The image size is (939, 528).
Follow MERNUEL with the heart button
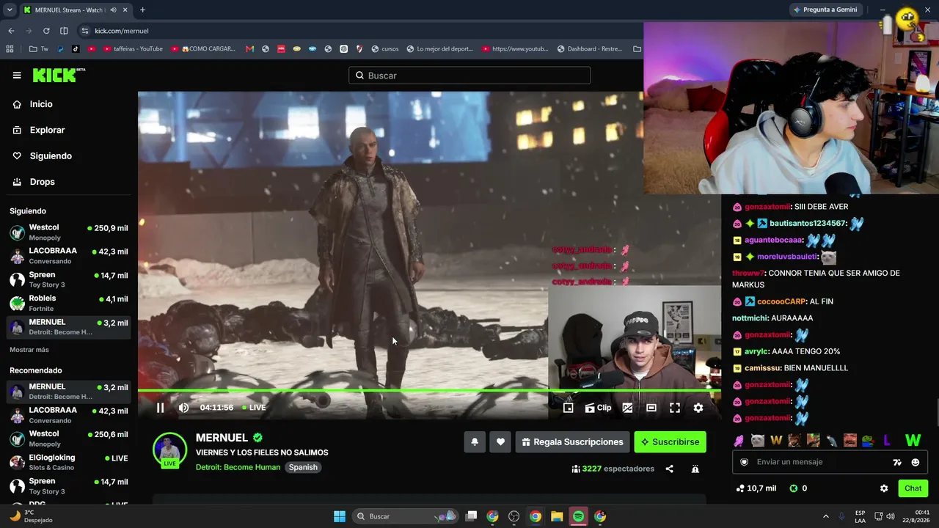click(x=500, y=442)
